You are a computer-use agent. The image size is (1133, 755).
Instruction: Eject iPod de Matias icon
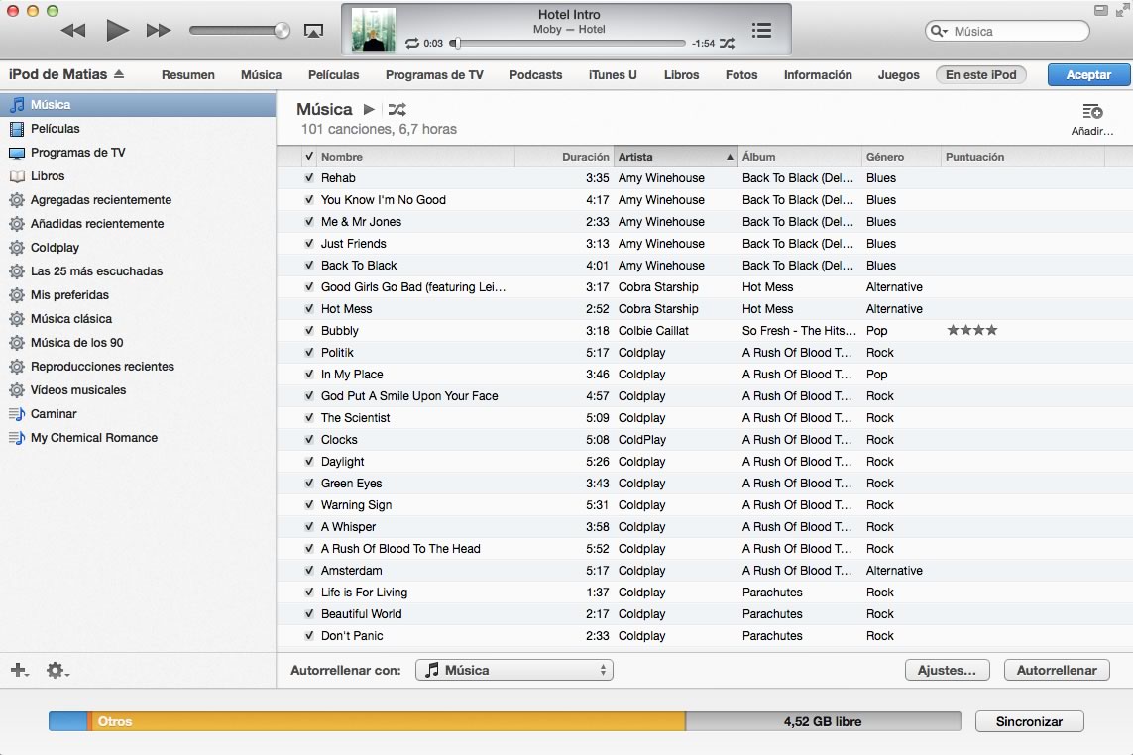point(119,74)
